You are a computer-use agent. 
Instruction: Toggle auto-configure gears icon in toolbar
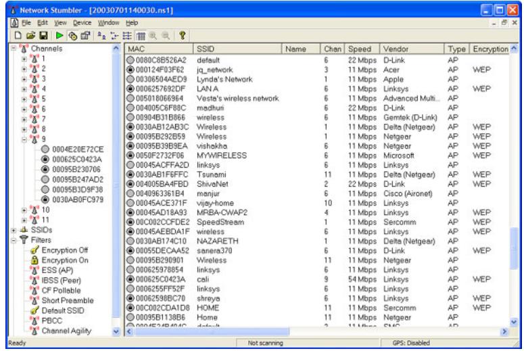pyautogui.click(x=72, y=35)
